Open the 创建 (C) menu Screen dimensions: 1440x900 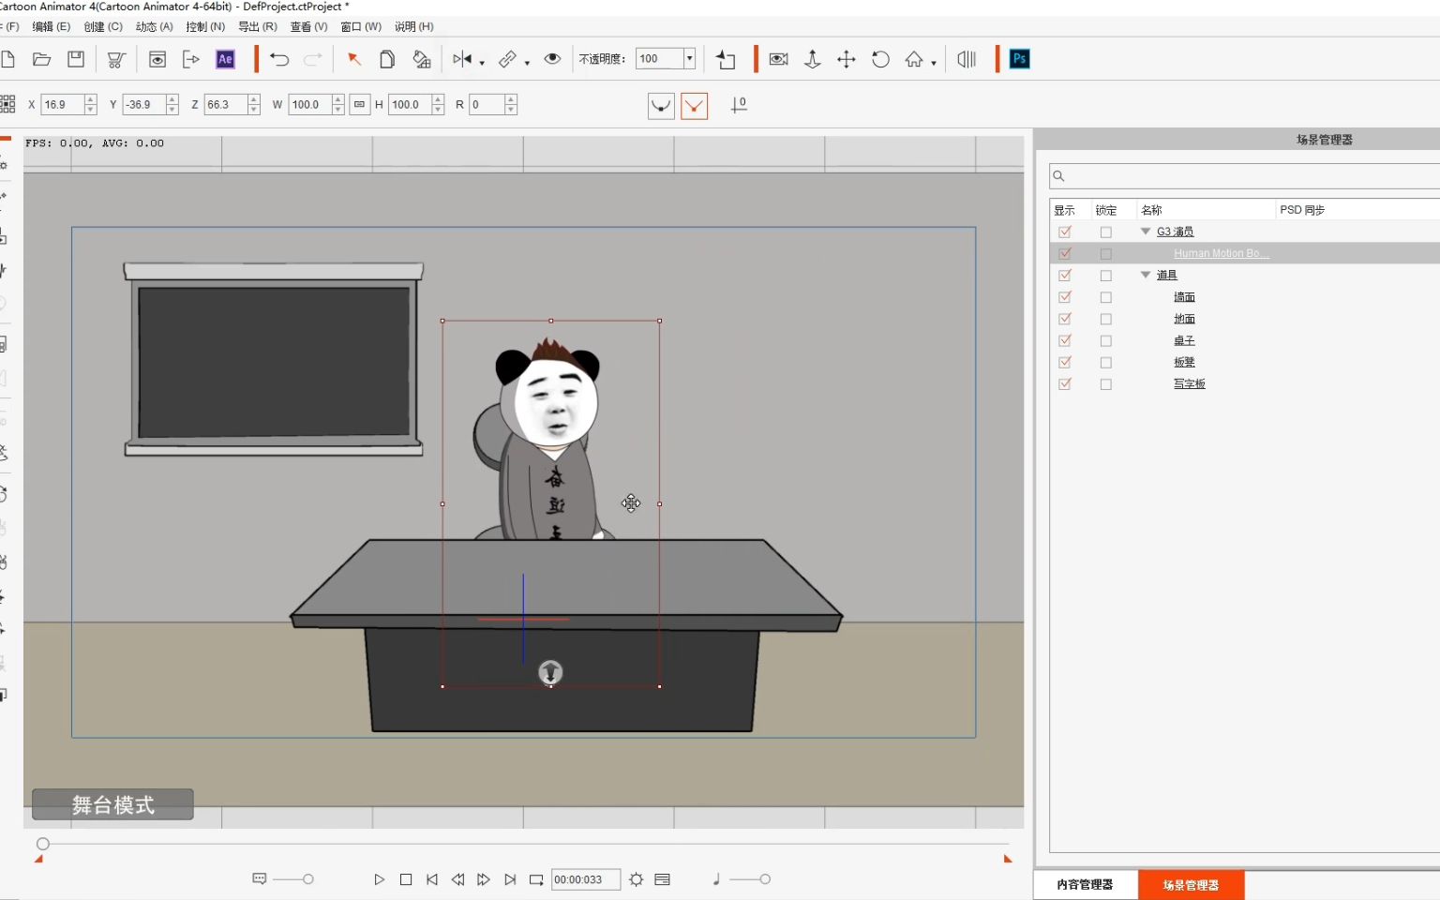pos(103,26)
